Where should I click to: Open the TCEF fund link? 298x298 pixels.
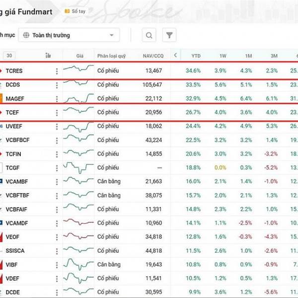(x=13, y=112)
